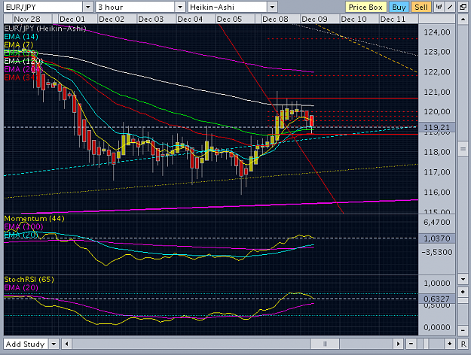Click the EUR/JPY symbol field
Viewport: 471px width, 355px height.
click(x=43, y=7)
